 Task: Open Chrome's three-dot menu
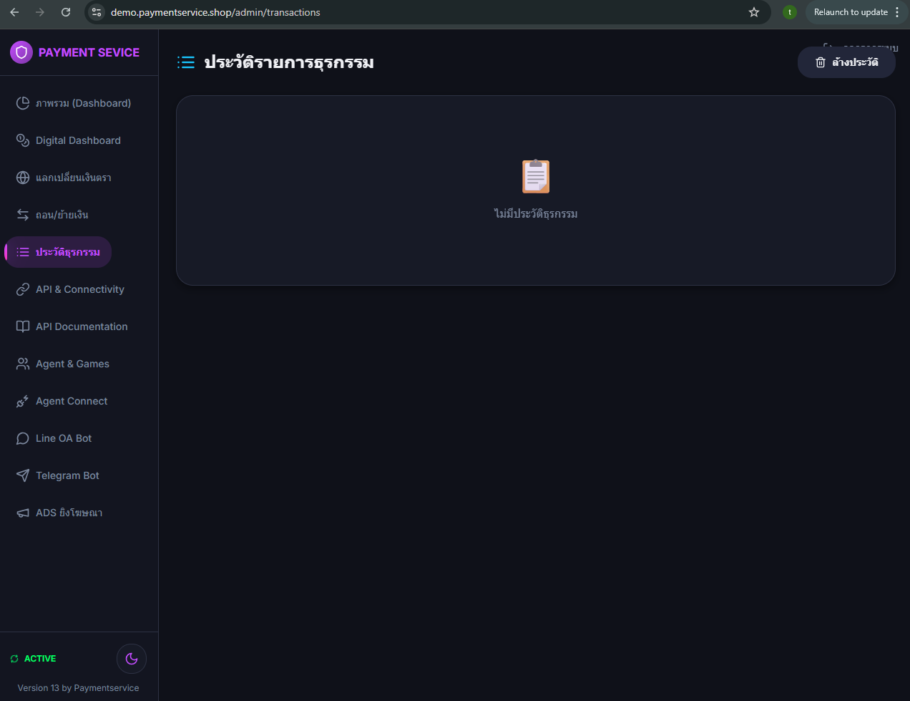pos(897,12)
